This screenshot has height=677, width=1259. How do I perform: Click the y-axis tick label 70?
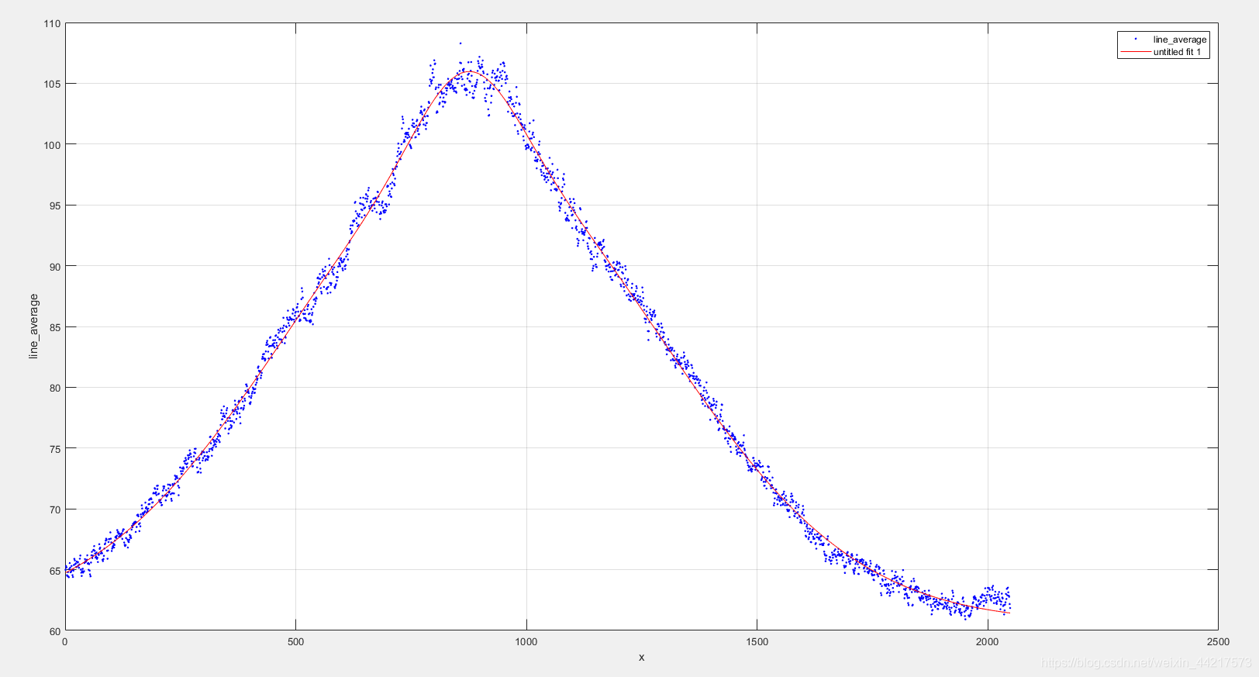click(54, 509)
